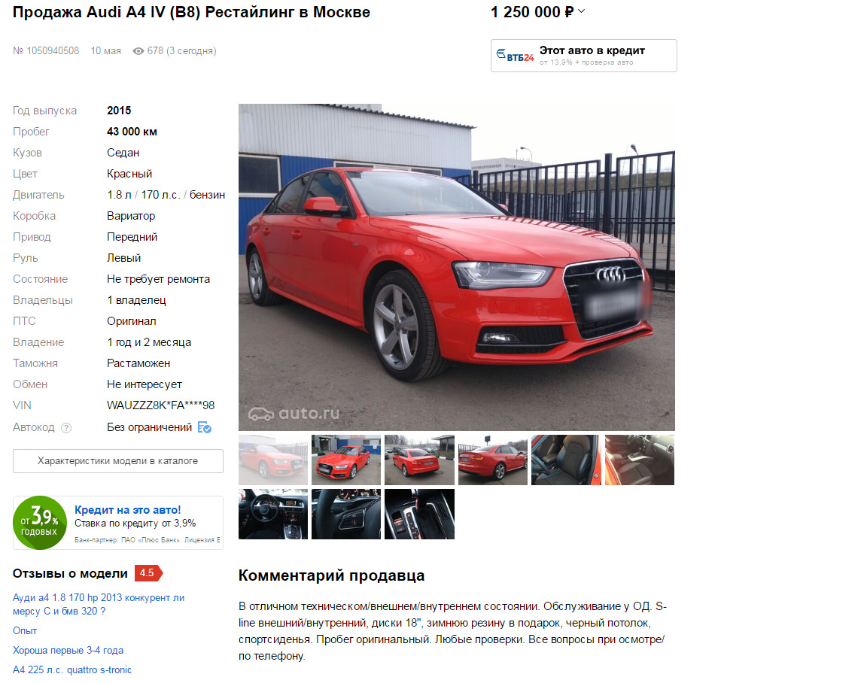Screen dimensions: 867x683
Task: Open the Кредит на это авто! link
Action: [x=128, y=510]
